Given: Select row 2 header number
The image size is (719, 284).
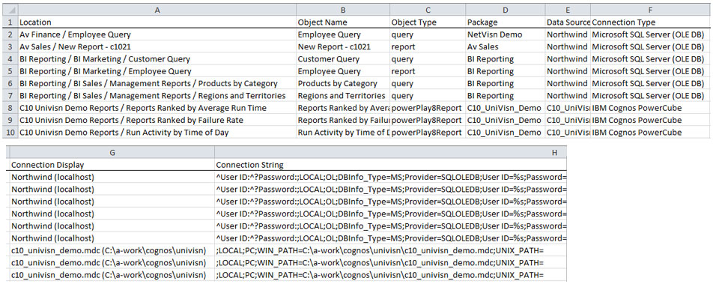Looking at the screenshot, I should point(10,34).
